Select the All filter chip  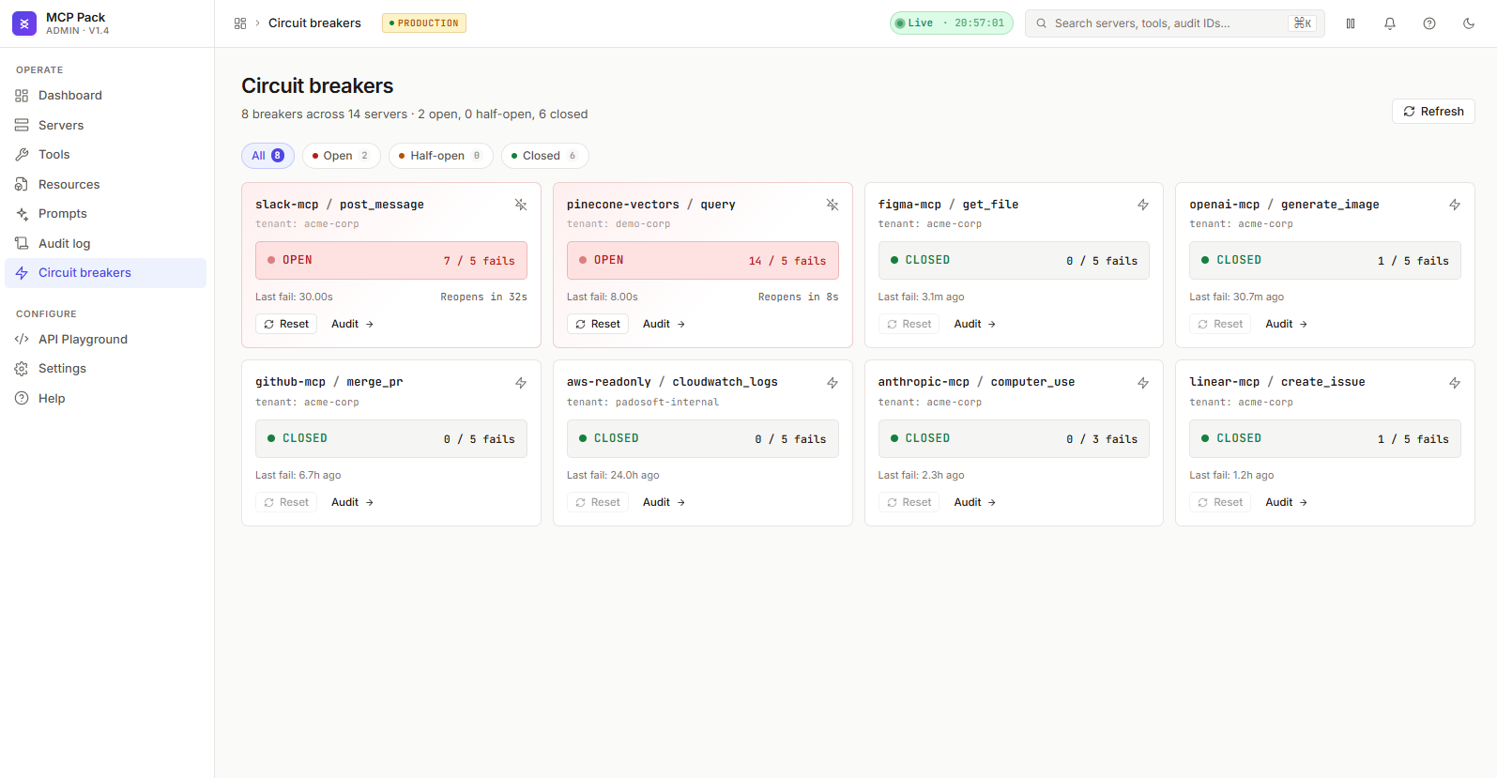267,156
